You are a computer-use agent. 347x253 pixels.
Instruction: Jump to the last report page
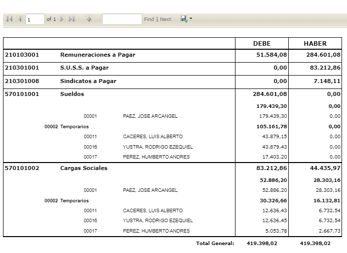[x=72, y=19]
